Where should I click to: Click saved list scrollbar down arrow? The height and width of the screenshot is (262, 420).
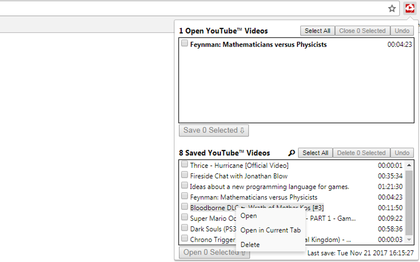(409, 240)
